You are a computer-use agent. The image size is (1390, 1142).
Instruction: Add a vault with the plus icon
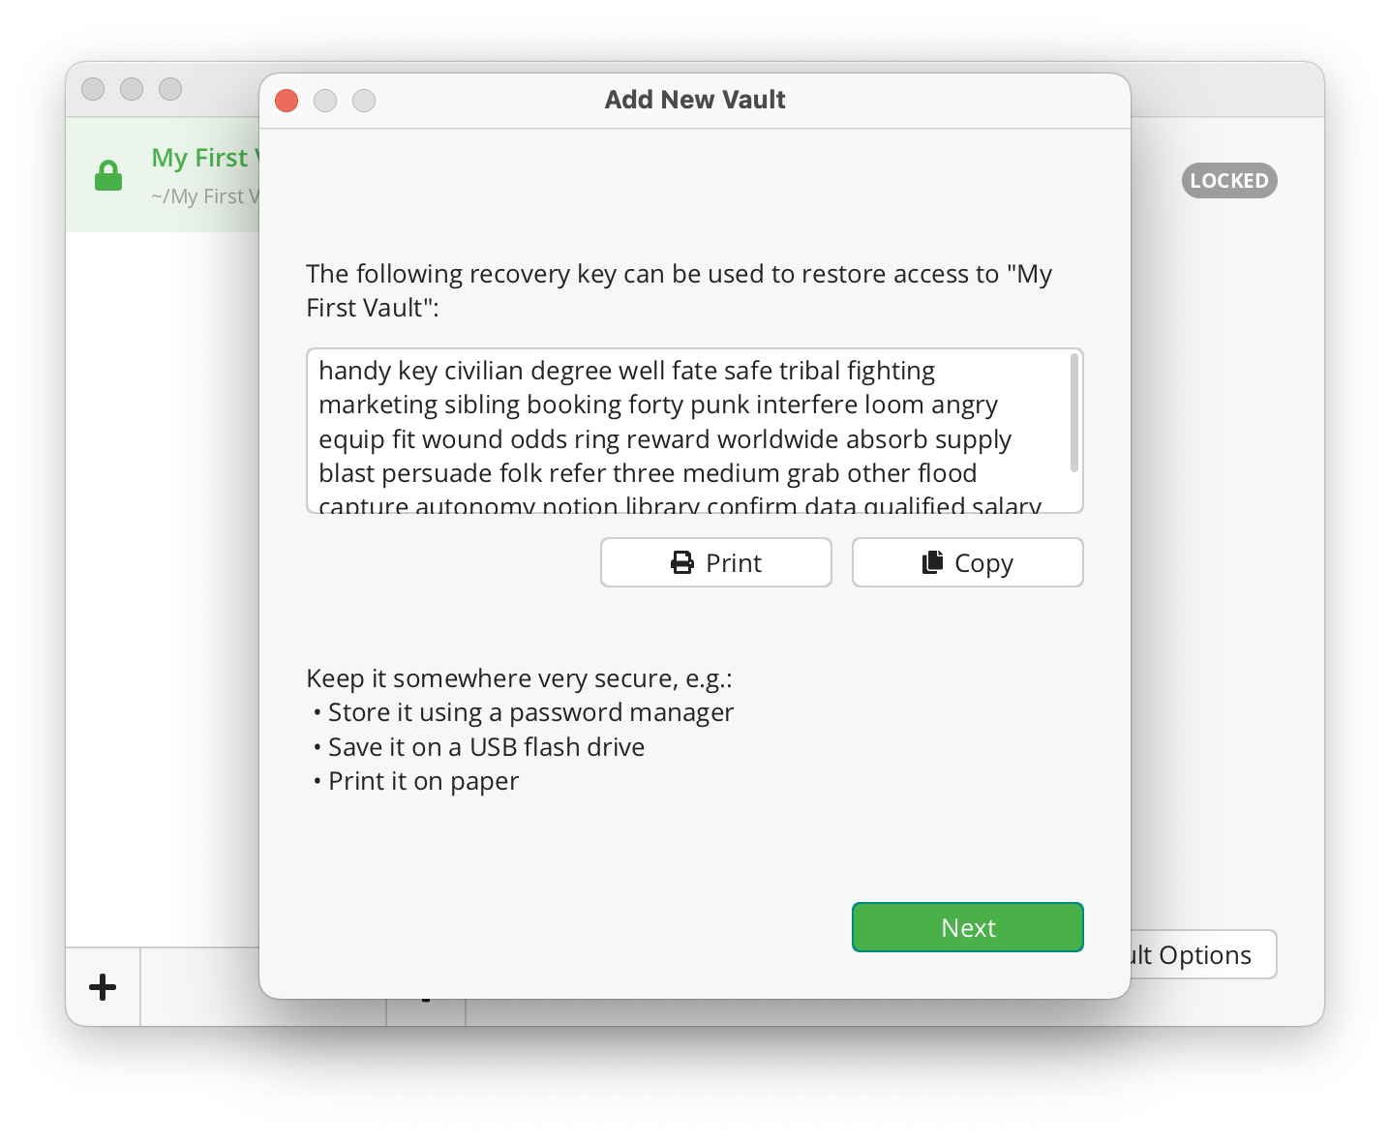click(x=103, y=987)
